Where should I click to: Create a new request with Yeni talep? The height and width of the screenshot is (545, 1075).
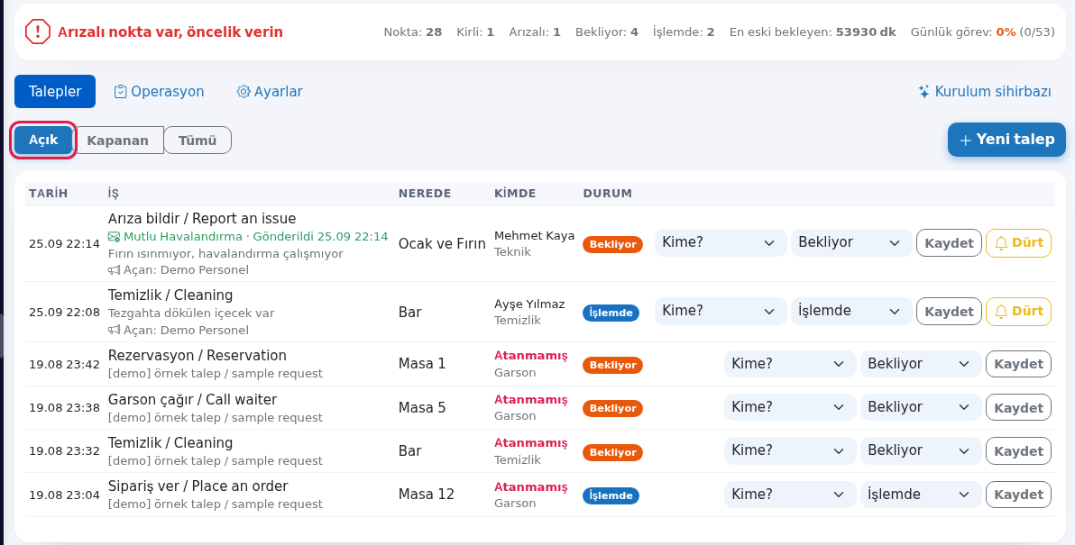pyautogui.click(x=1006, y=140)
